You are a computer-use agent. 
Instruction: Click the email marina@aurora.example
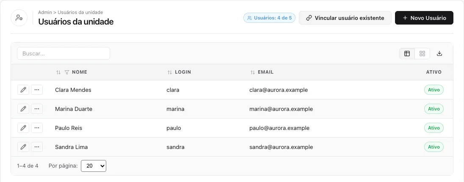click(281, 109)
